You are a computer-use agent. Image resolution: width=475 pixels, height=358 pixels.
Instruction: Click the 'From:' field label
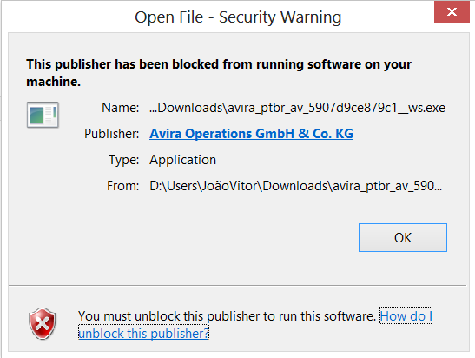click(x=122, y=186)
